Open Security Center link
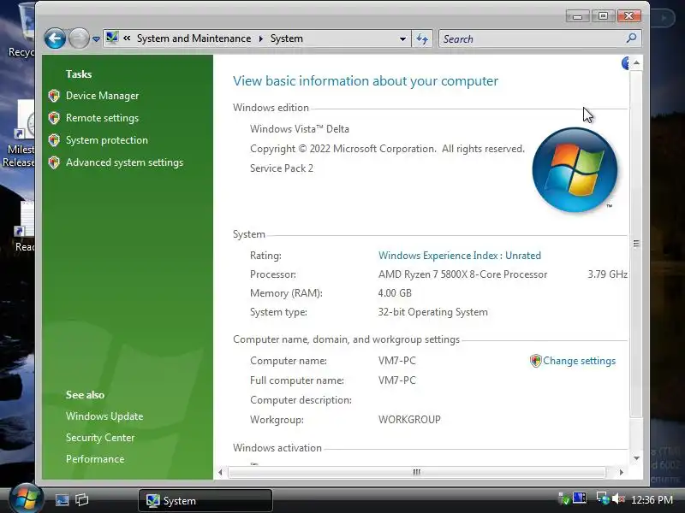Viewport: 685px width, 513px height. [x=100, y=438]
